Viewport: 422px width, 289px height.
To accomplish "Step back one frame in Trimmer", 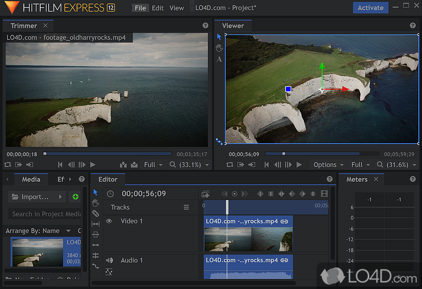I will point(71,165).
